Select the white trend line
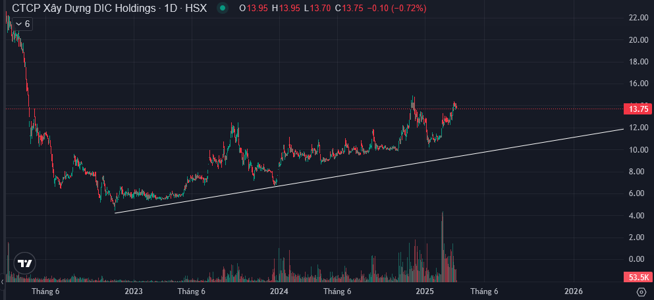 point(369,171)
